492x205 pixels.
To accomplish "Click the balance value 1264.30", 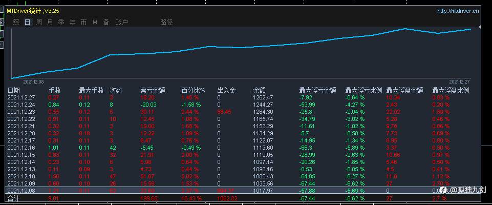I will click(x=263, y=112).
